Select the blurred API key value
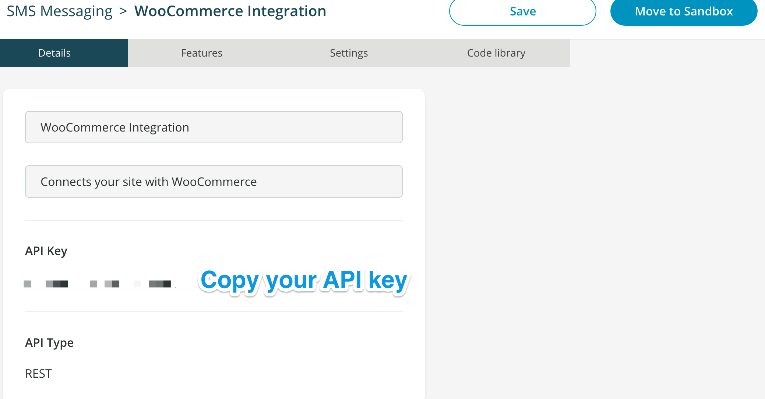Screen dimensions: 765x399 99,284
